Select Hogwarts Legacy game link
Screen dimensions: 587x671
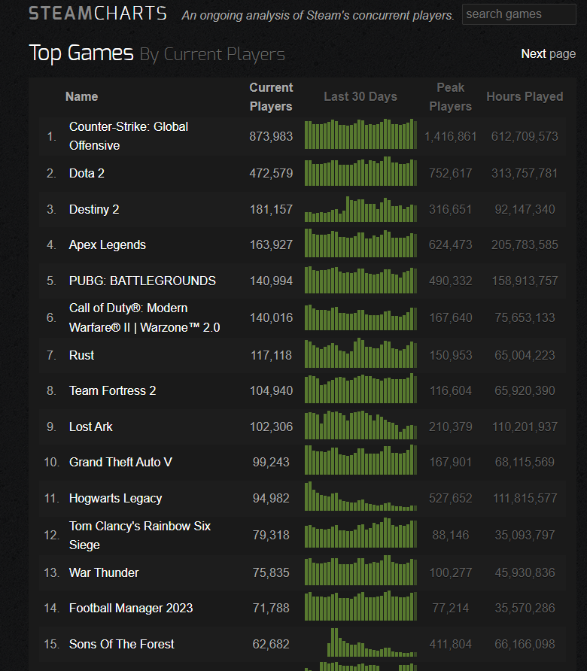[x=115, y=498]
